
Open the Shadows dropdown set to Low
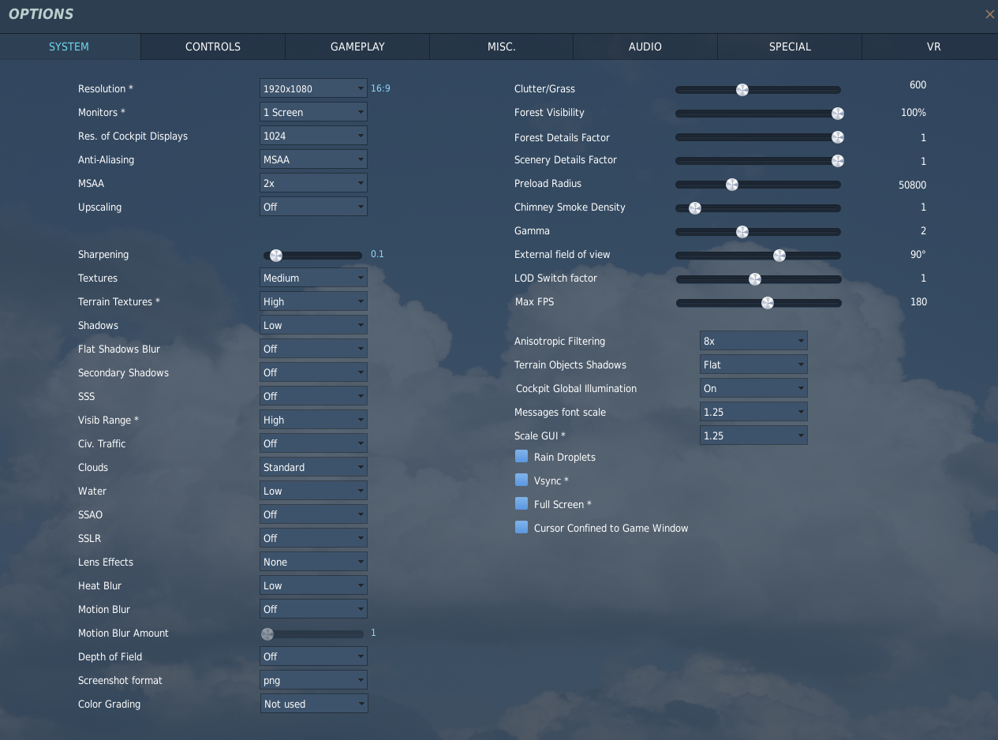(313, 325)
